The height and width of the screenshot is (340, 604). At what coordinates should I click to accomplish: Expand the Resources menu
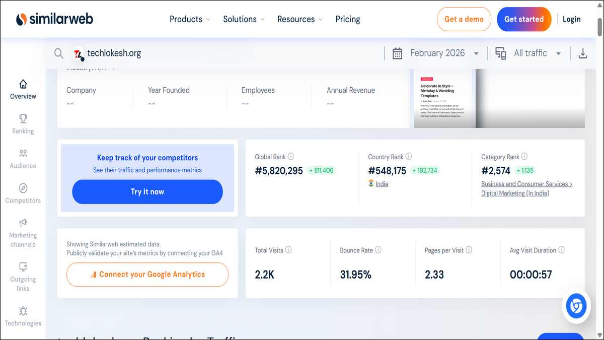pyautogui.click(x=300, y=19)
